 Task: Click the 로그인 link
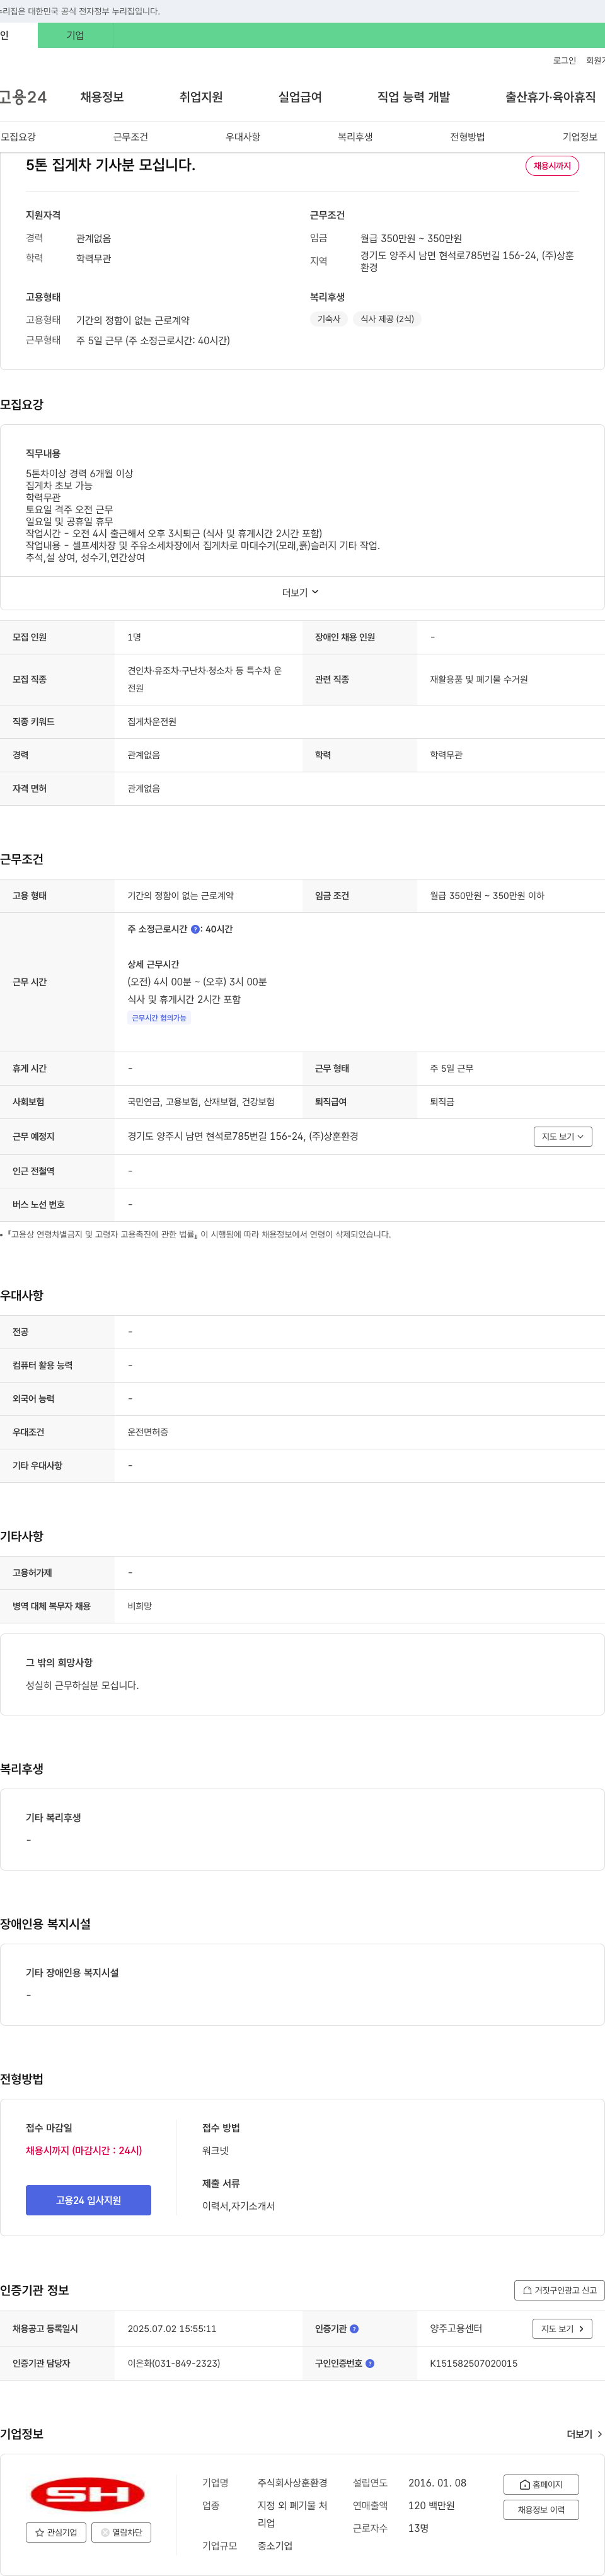coord(564,61)
